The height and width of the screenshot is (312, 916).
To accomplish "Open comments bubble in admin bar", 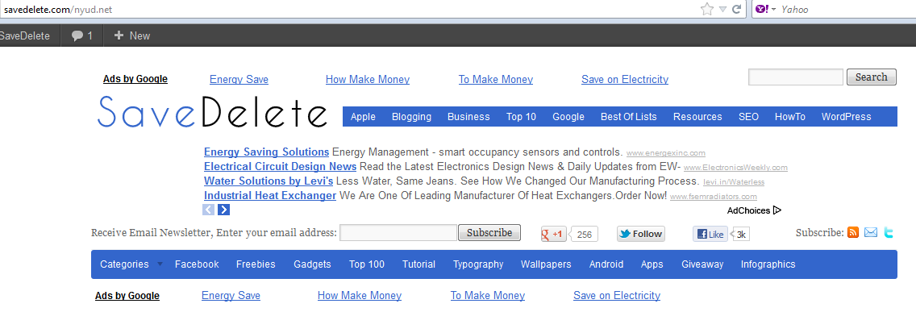I will pyautogui.click(x=81, y=35).
